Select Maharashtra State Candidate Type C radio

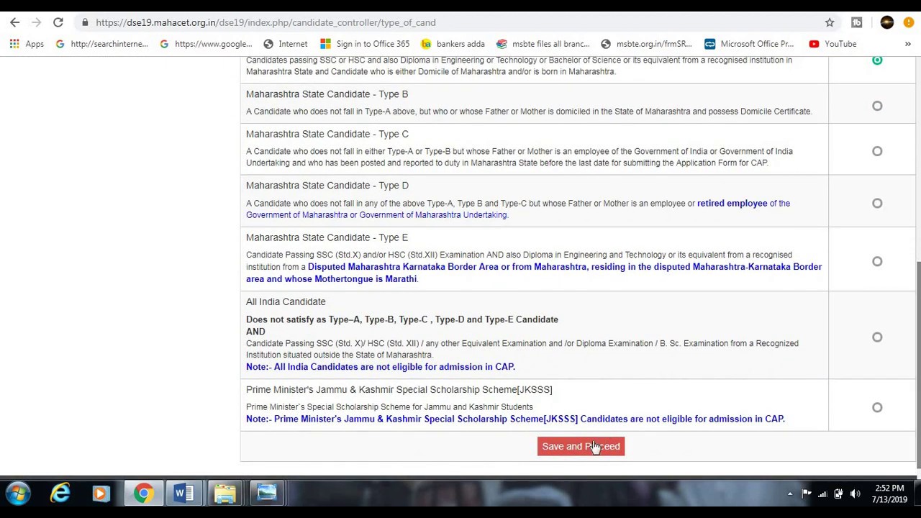click(877, 151)
